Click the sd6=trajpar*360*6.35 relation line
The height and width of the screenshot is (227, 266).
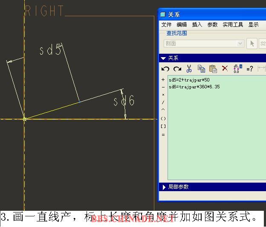pyautogui.click(x=194, y=87)
